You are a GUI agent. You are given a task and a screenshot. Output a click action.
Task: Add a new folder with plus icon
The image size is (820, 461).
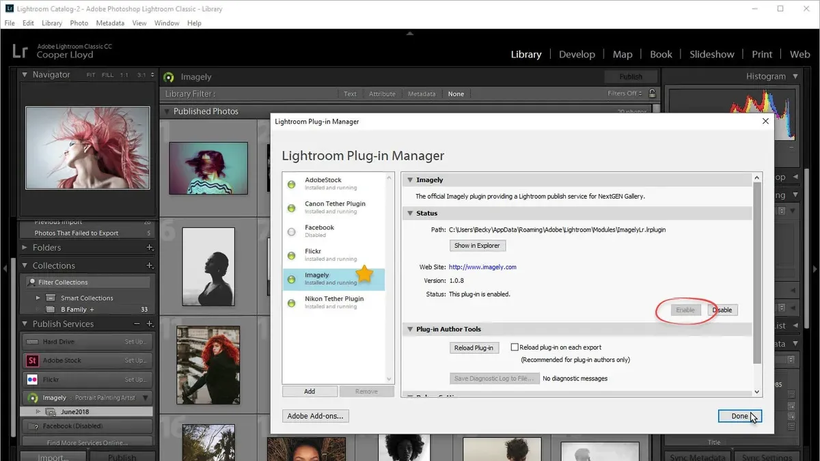pos(150,248)
